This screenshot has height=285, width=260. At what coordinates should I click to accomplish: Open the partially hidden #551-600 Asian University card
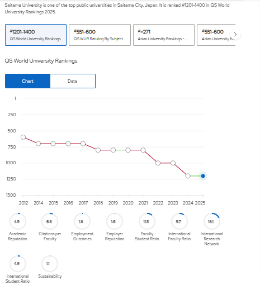point(216,35)
